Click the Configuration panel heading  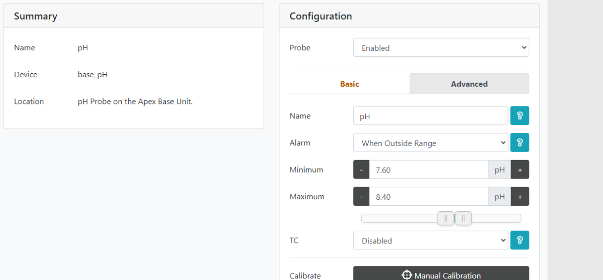321,16
